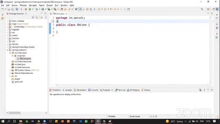Click line 4 inside the DbConn class
This screenshot has width=220, height=124.
pos(132,28)
